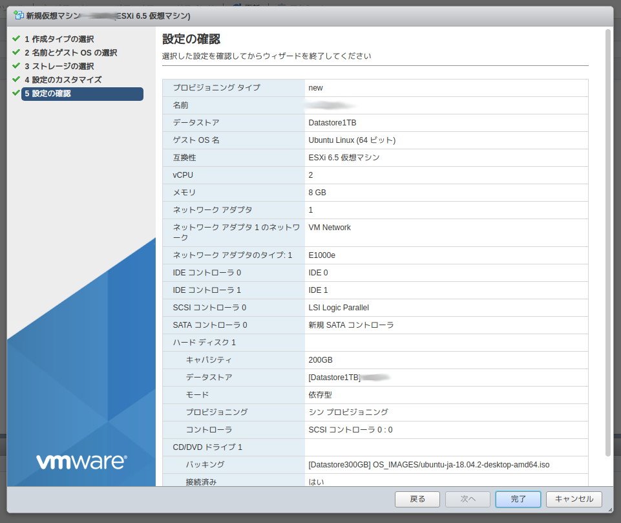
Task: Go to step 1 作成タイプの選択
Action: pos(59,39)
